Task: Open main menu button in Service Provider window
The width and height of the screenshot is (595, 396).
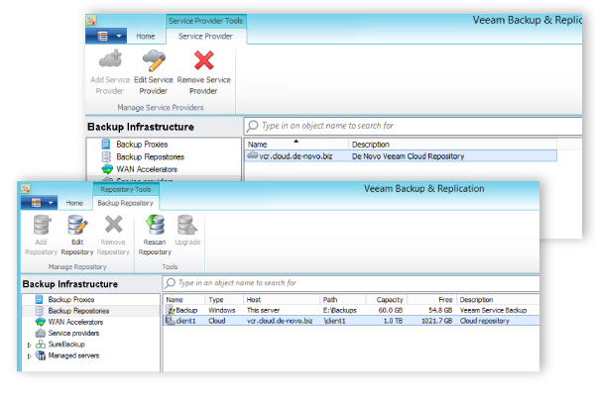Action: 106,36
